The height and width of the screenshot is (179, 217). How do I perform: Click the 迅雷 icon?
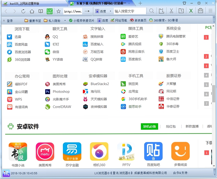pos(9,37)
